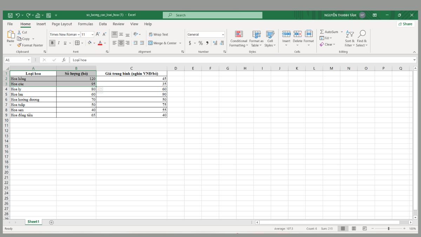Pick the red Font Color button
The image size is (421, 237).
point(100,43)
